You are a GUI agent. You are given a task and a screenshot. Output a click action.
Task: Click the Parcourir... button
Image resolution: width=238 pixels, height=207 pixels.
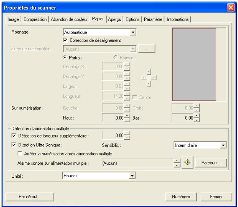coord(211,163)
